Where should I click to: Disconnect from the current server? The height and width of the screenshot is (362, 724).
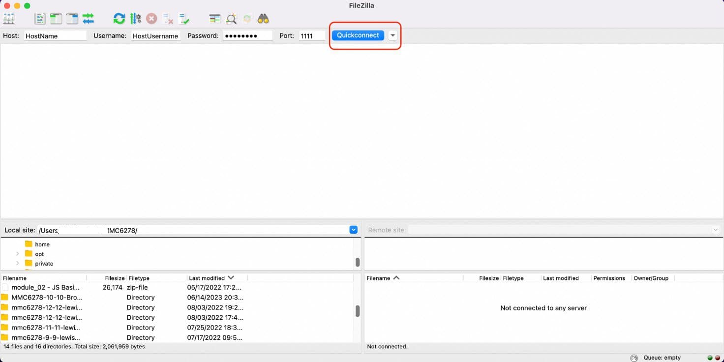(168, 19)
